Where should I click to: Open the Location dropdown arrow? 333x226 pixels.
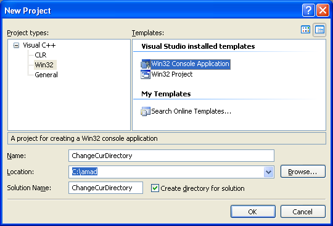pos(268,172)
